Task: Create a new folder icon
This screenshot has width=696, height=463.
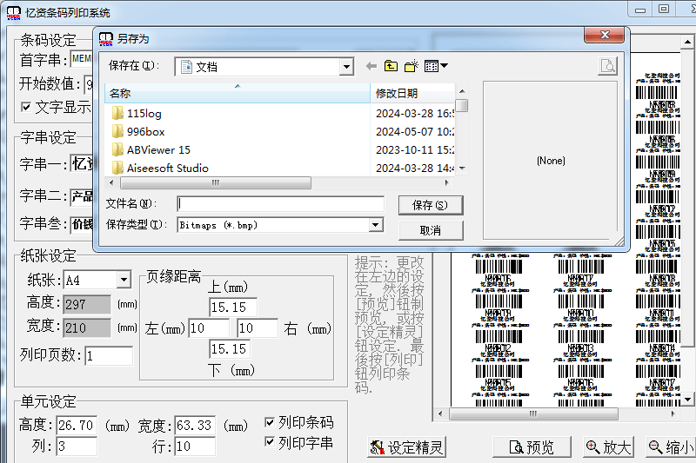Action: pos(411,66)
